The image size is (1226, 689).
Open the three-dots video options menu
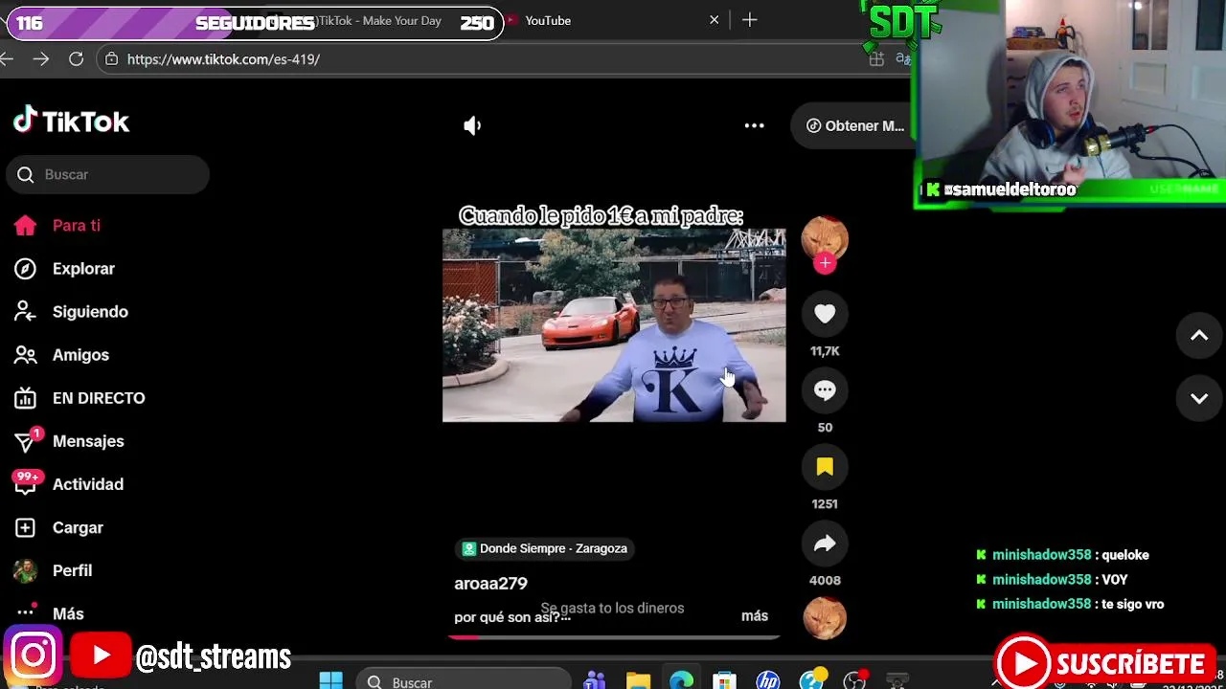[754, 125]
